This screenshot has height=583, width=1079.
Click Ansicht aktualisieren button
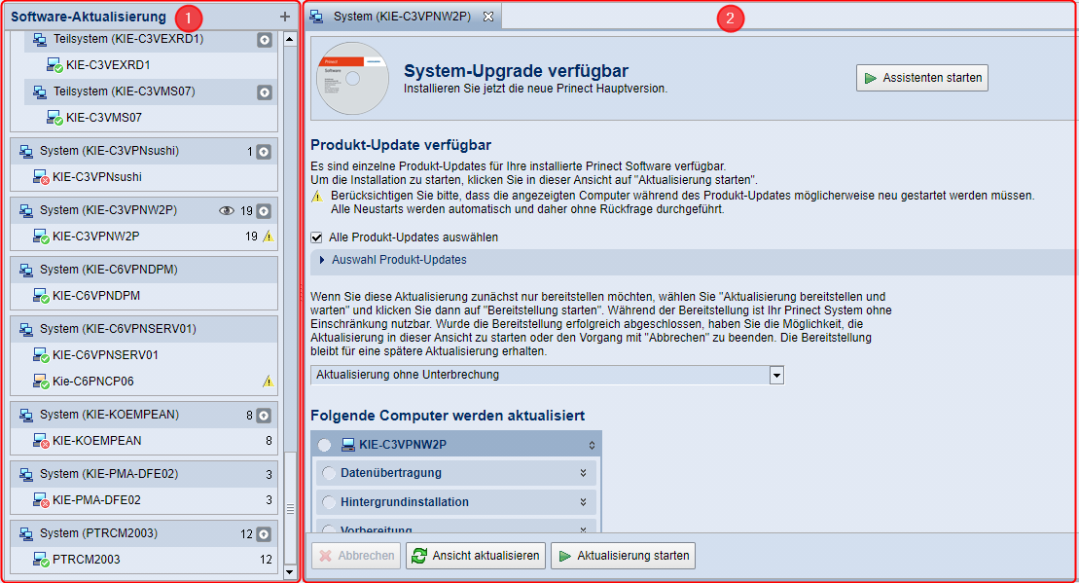pos(476,556)
